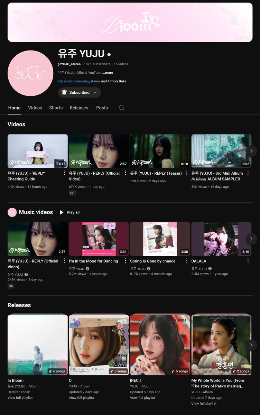Click the YUJU channel profile avatar
Screen dimensions: 260x415
click(x=30, y=73)
